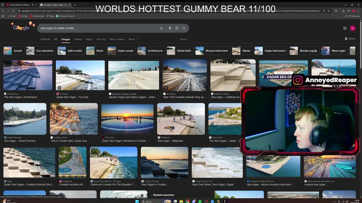Expand the Tools dropdown
This screenshot has width=362, height=203.
coord(184,39)
